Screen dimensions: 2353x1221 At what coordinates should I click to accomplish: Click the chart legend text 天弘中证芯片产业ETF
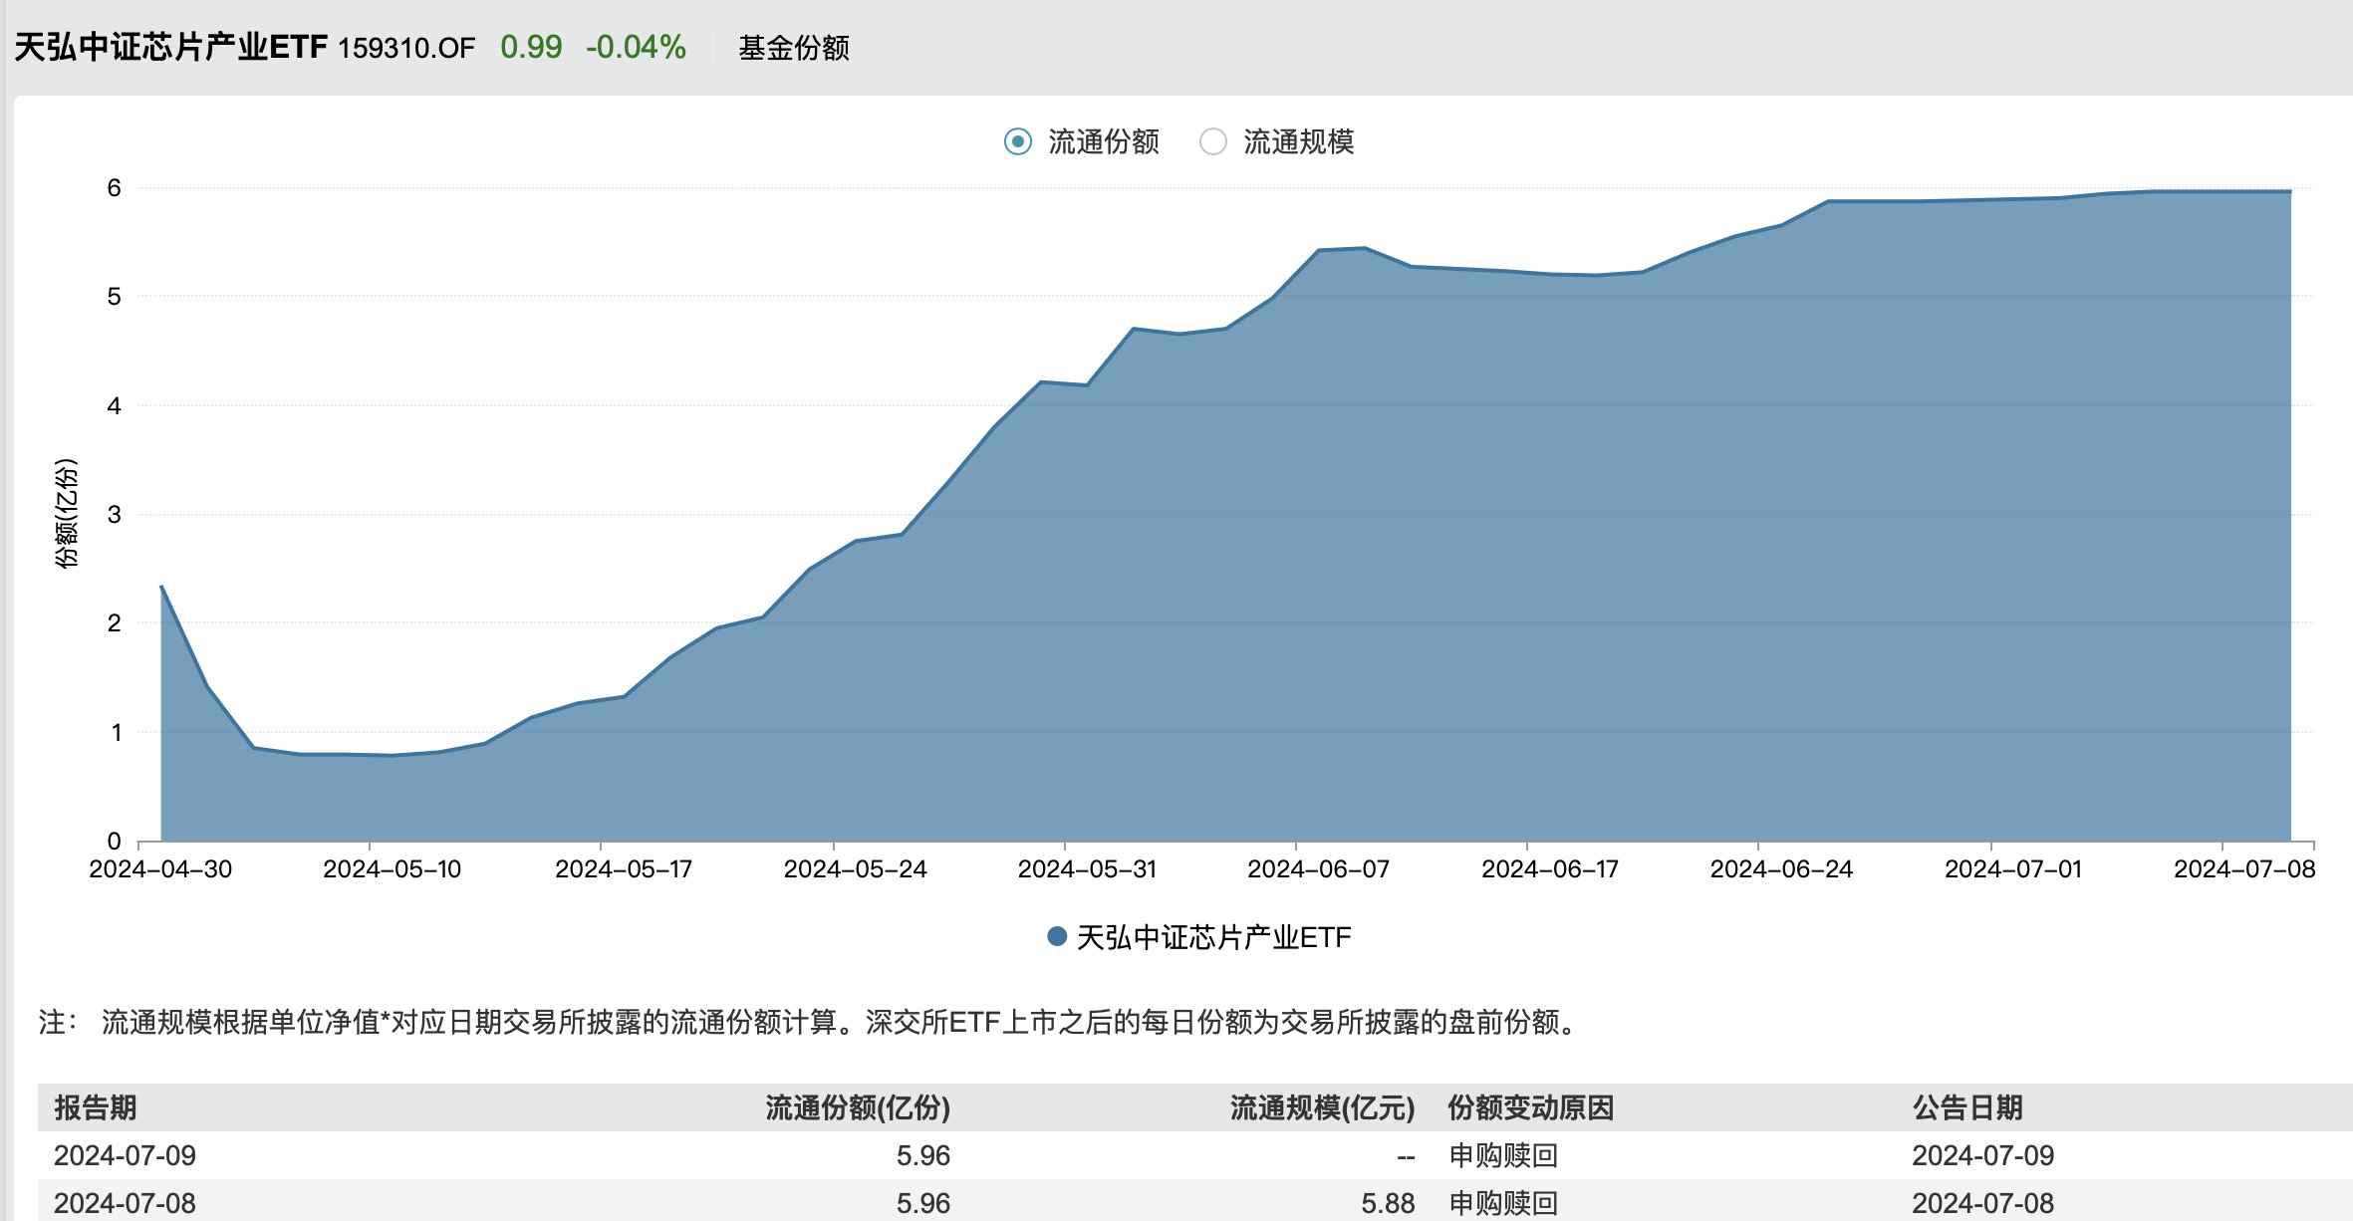1213,937
